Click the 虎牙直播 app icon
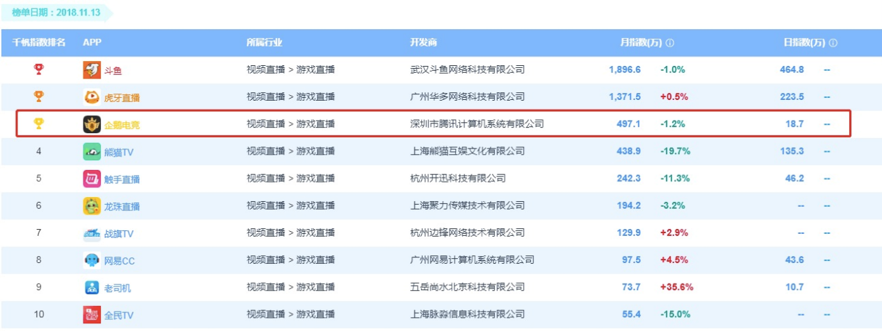Screen dimensions: 882x331 click(x=92, y=97)
